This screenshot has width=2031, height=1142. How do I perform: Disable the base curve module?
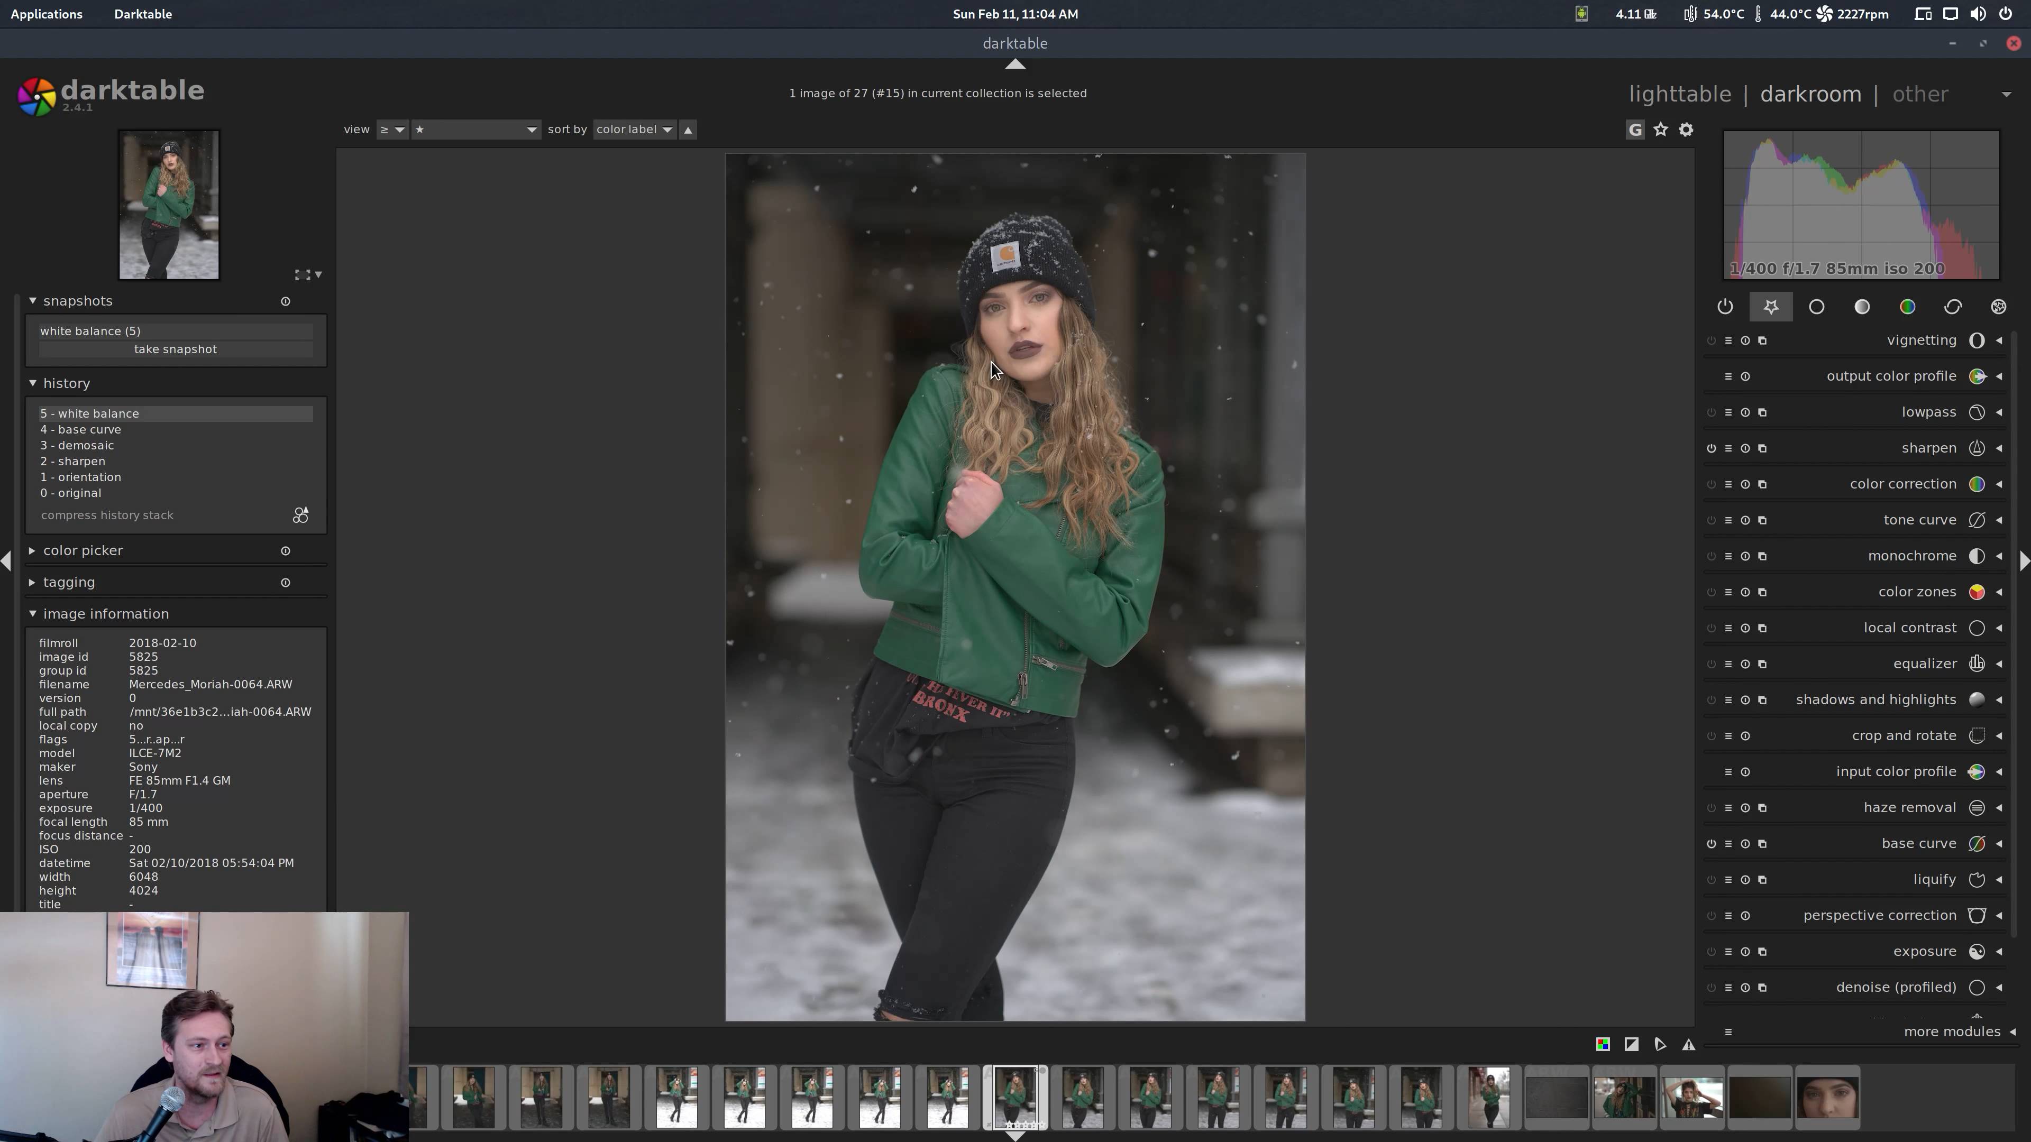[1711, 843]
